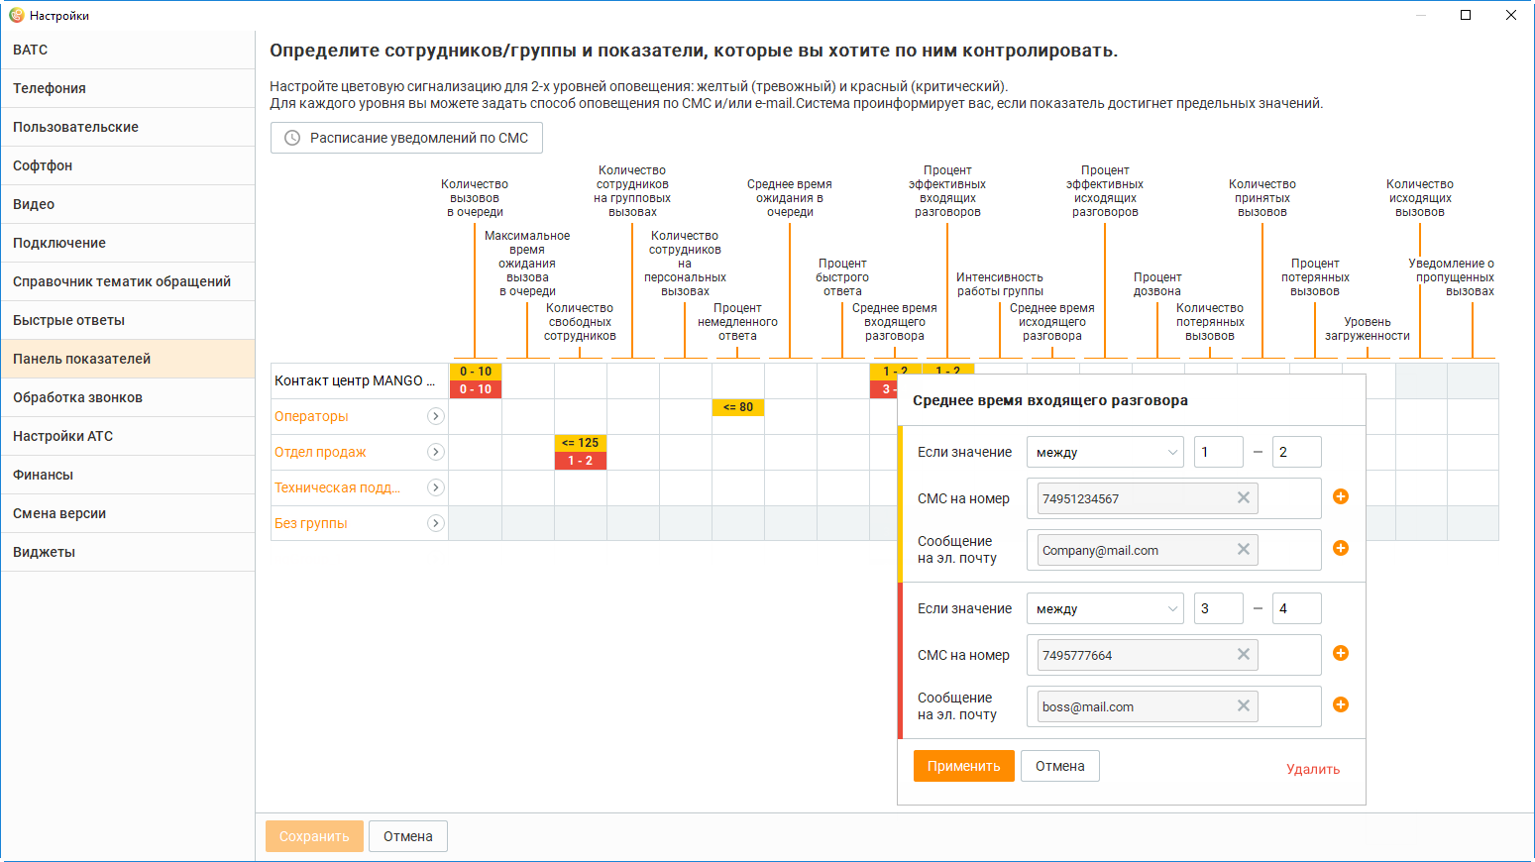Viewport: 1535px width, 862px height.
Task: Expand the Операторы group row
Action: pyautogui.click(x=435, y=416)
